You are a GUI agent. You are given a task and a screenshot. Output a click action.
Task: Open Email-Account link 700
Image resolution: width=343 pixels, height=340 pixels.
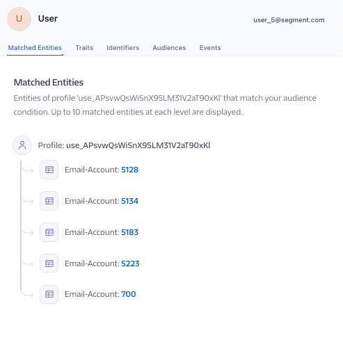pos(128,294)
